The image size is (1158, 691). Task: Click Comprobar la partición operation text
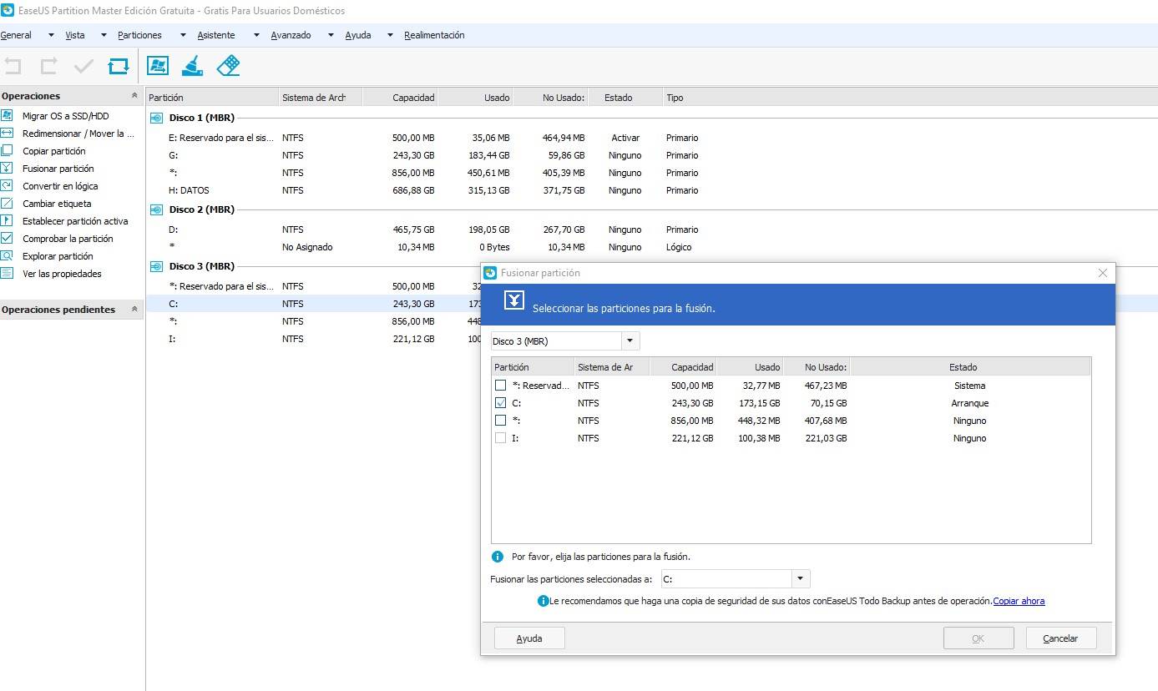click(68, 239)
